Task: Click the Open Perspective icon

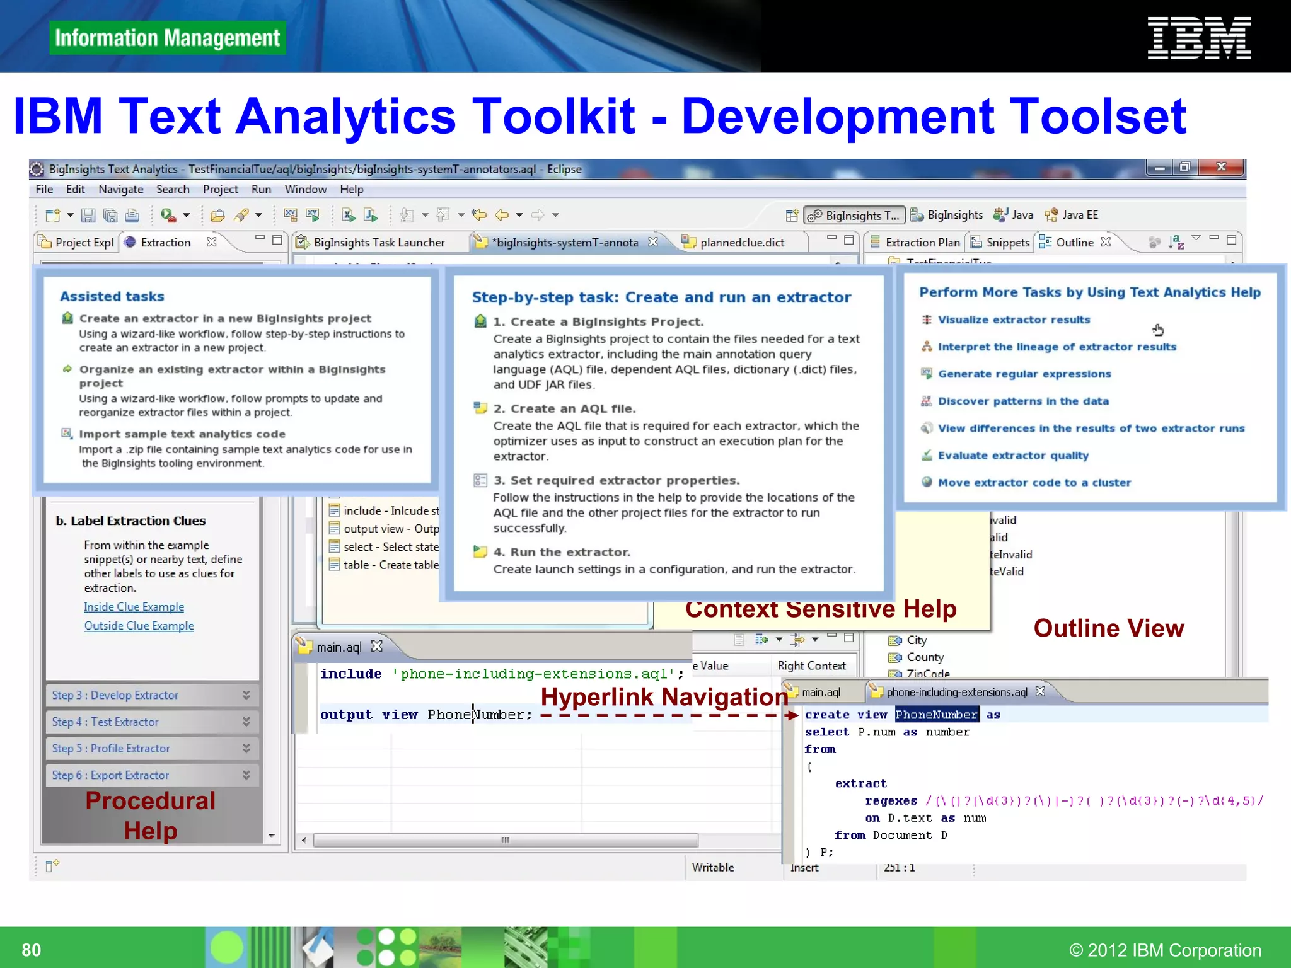Action: coord(792,216)
